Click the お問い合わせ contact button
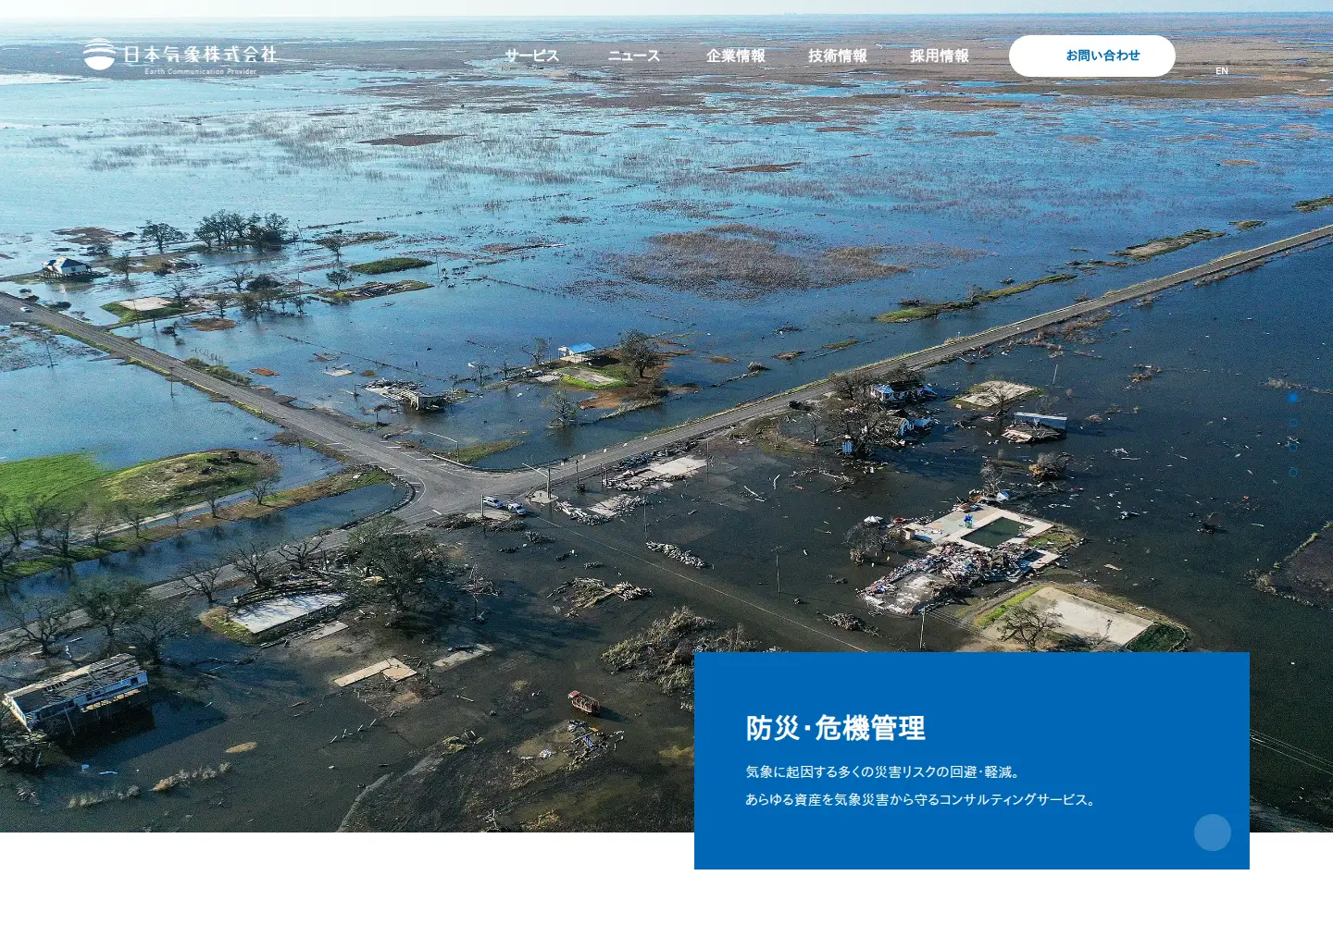Image resolution: width=1333 pixels, height=925 pixels. tap(1092, 55)
